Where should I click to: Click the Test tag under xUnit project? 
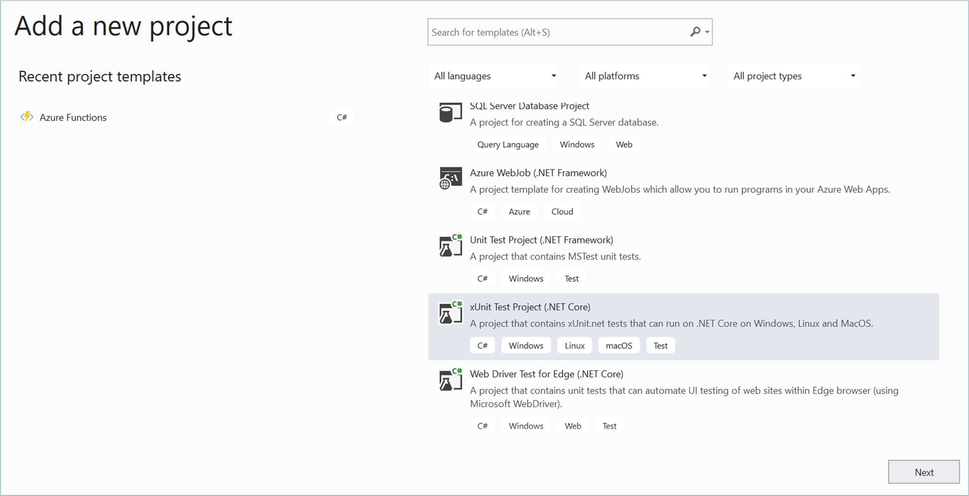point(660,346)
